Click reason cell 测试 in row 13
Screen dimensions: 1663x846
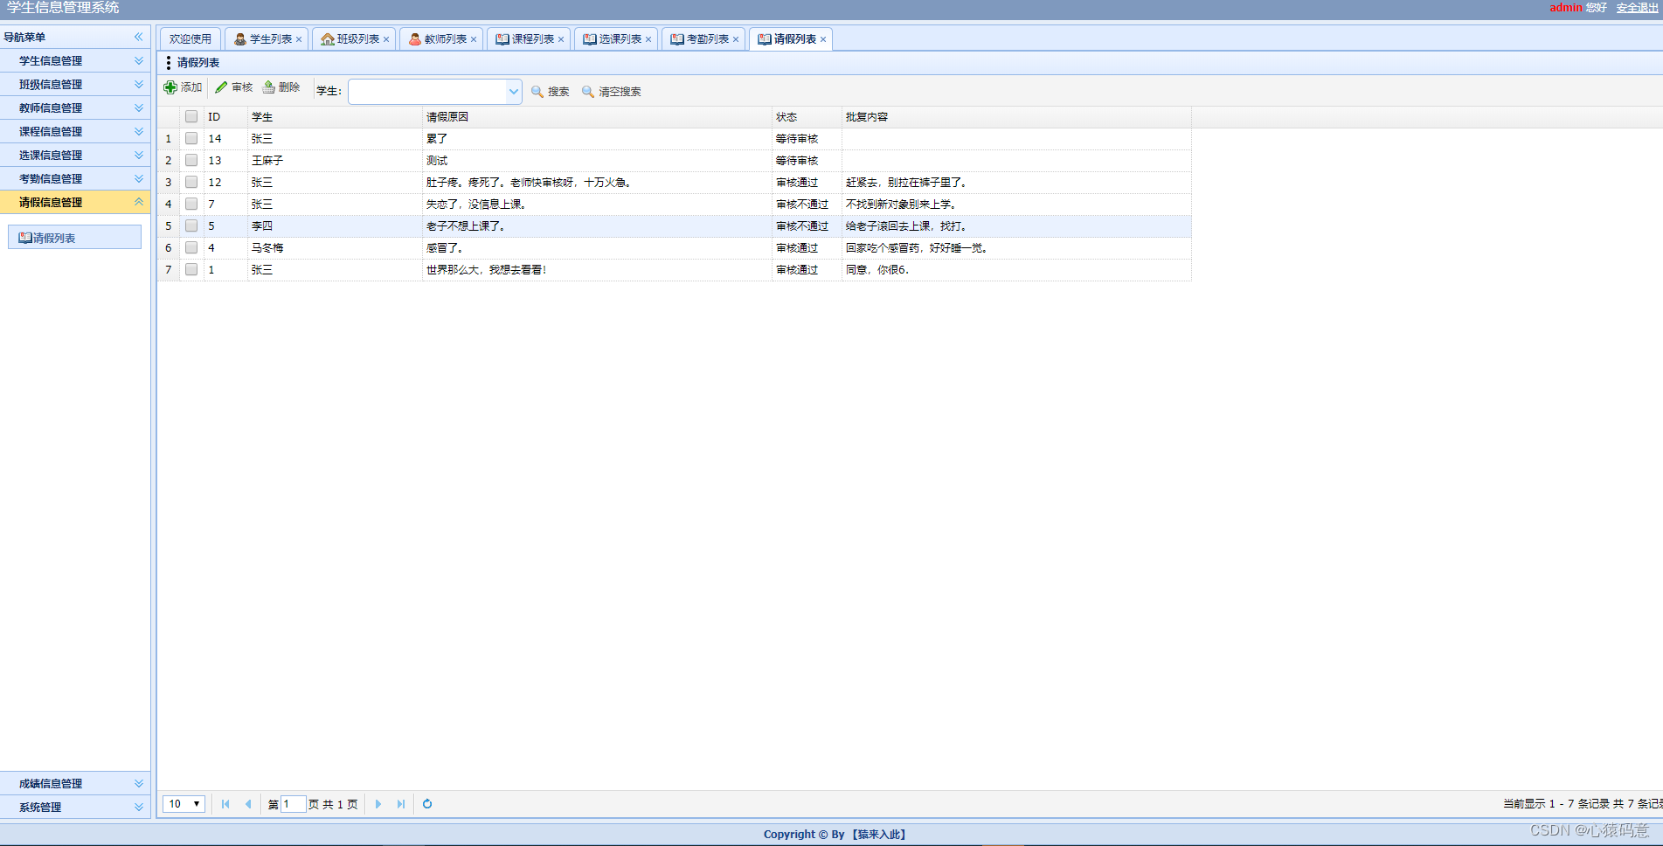coord(437,161)
